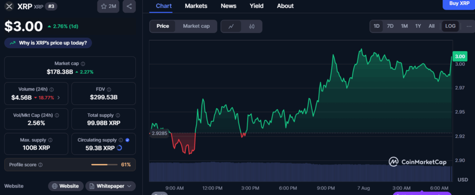This screenshot has height=195, width=475.
Task: Click the Max. supply info icon
Action: [50, 140]
